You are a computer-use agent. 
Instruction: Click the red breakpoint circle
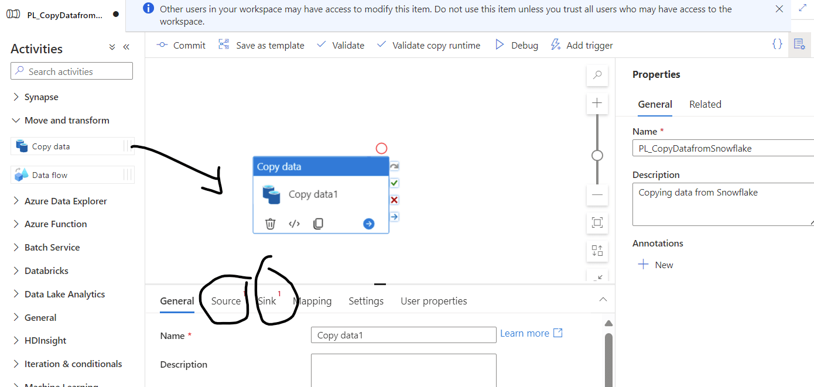tap(381, 148)
